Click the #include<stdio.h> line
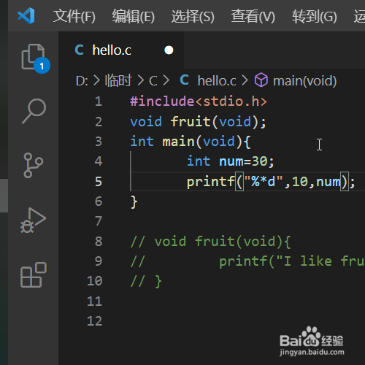The width and height of the screenshot is (365, 365). [x=199, y=101]
